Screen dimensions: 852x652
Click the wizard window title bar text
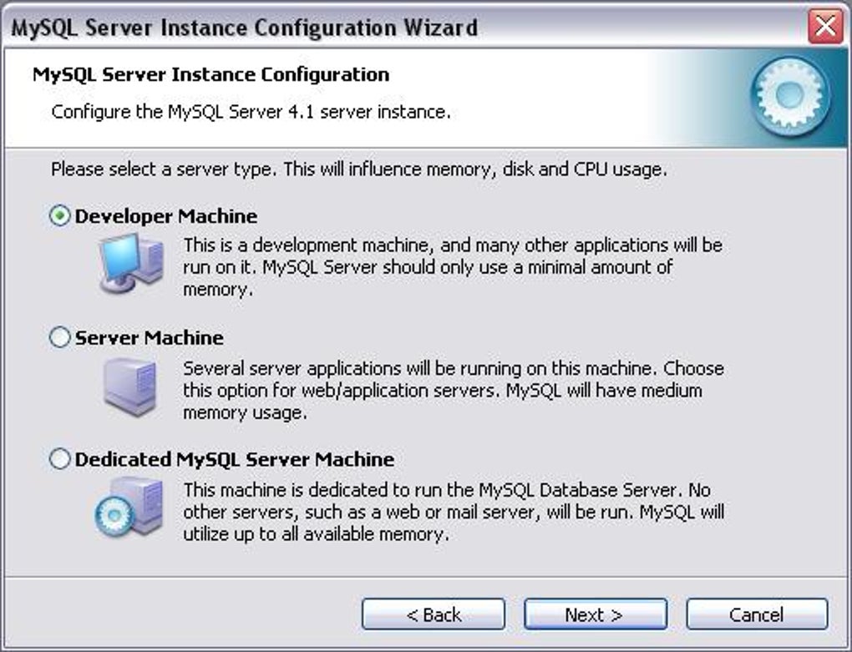click(245, 28)
